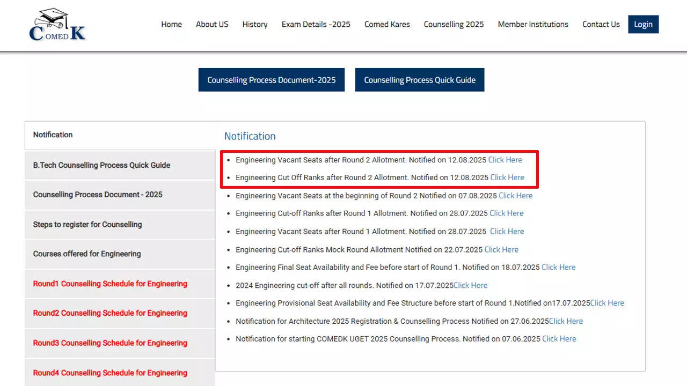Open Comed Kares menu item
Screen dimensions: 687x386
pyautogui.click(x=387, y=24)
